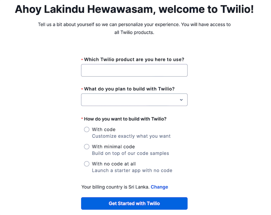Click inside the Twilio product input field
Image resolution: width=271 pixels, height=215 pixels.
coord(134,70)
